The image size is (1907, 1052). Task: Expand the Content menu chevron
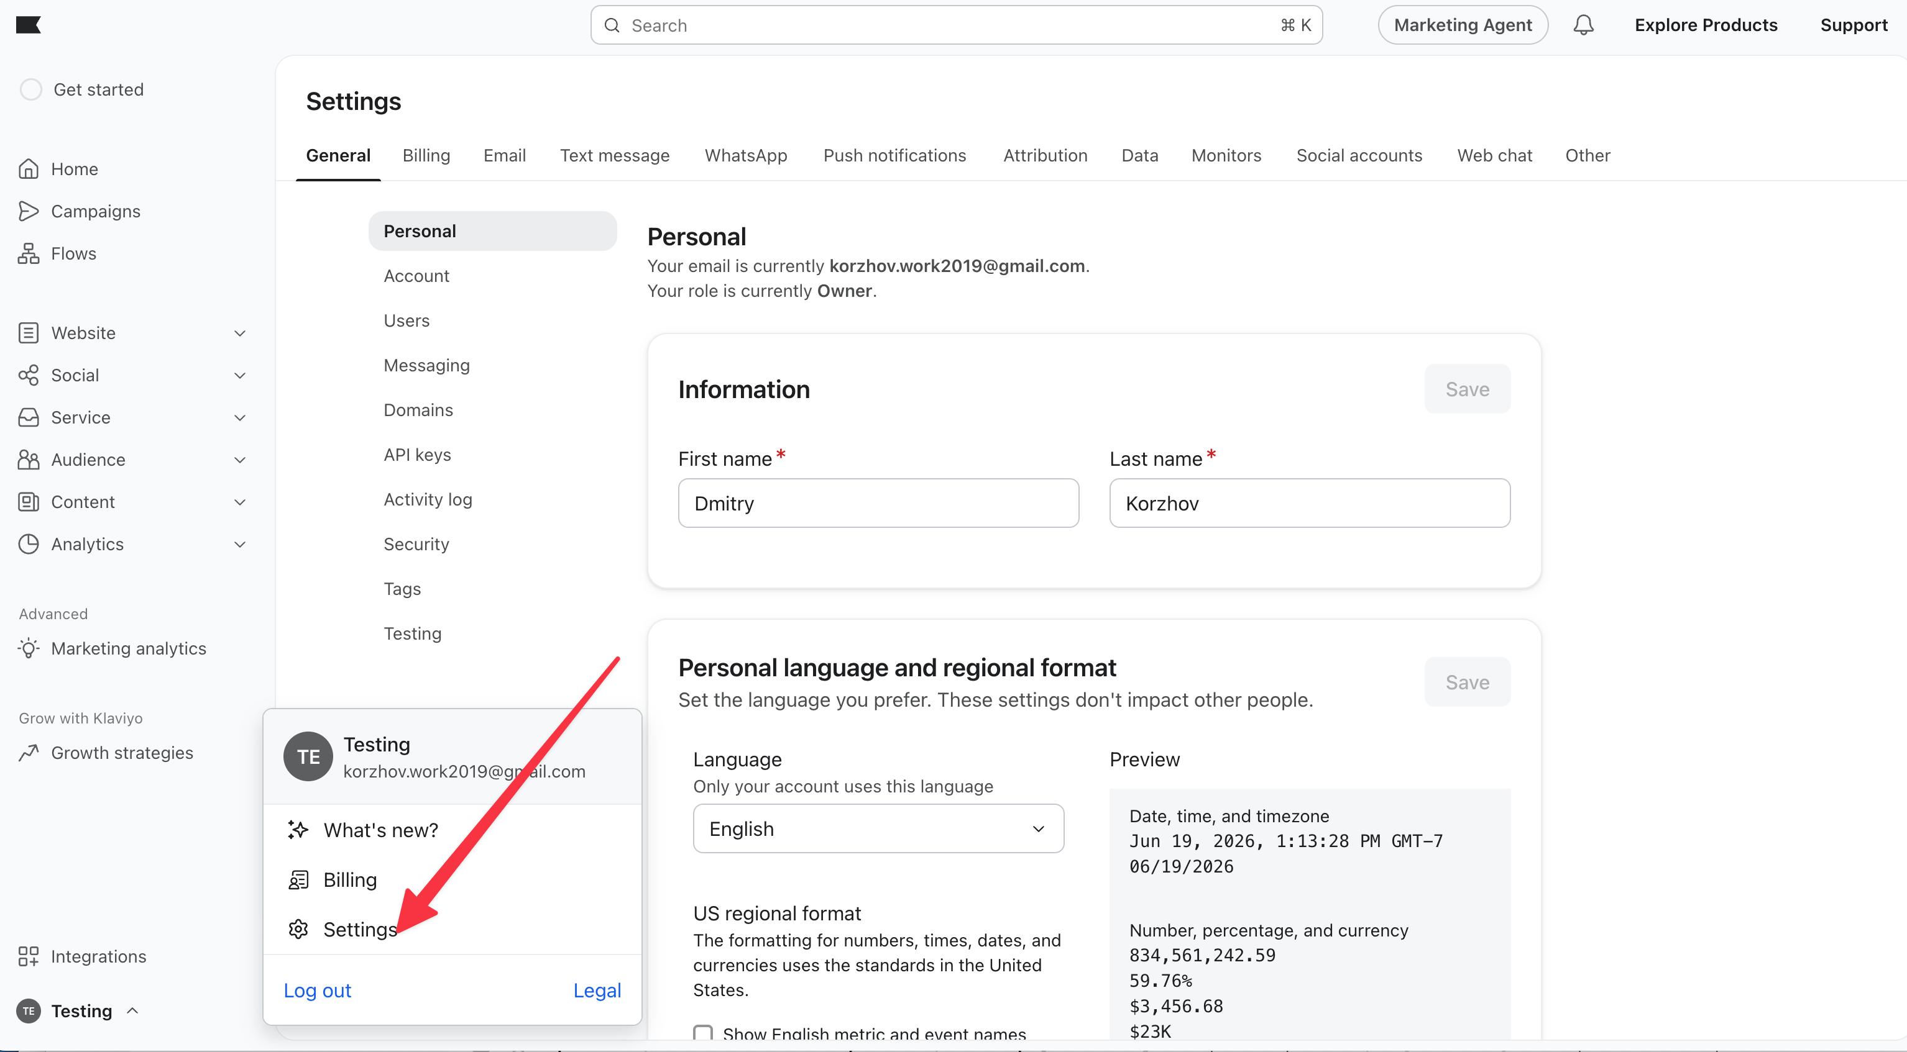[x=240, y=502]
